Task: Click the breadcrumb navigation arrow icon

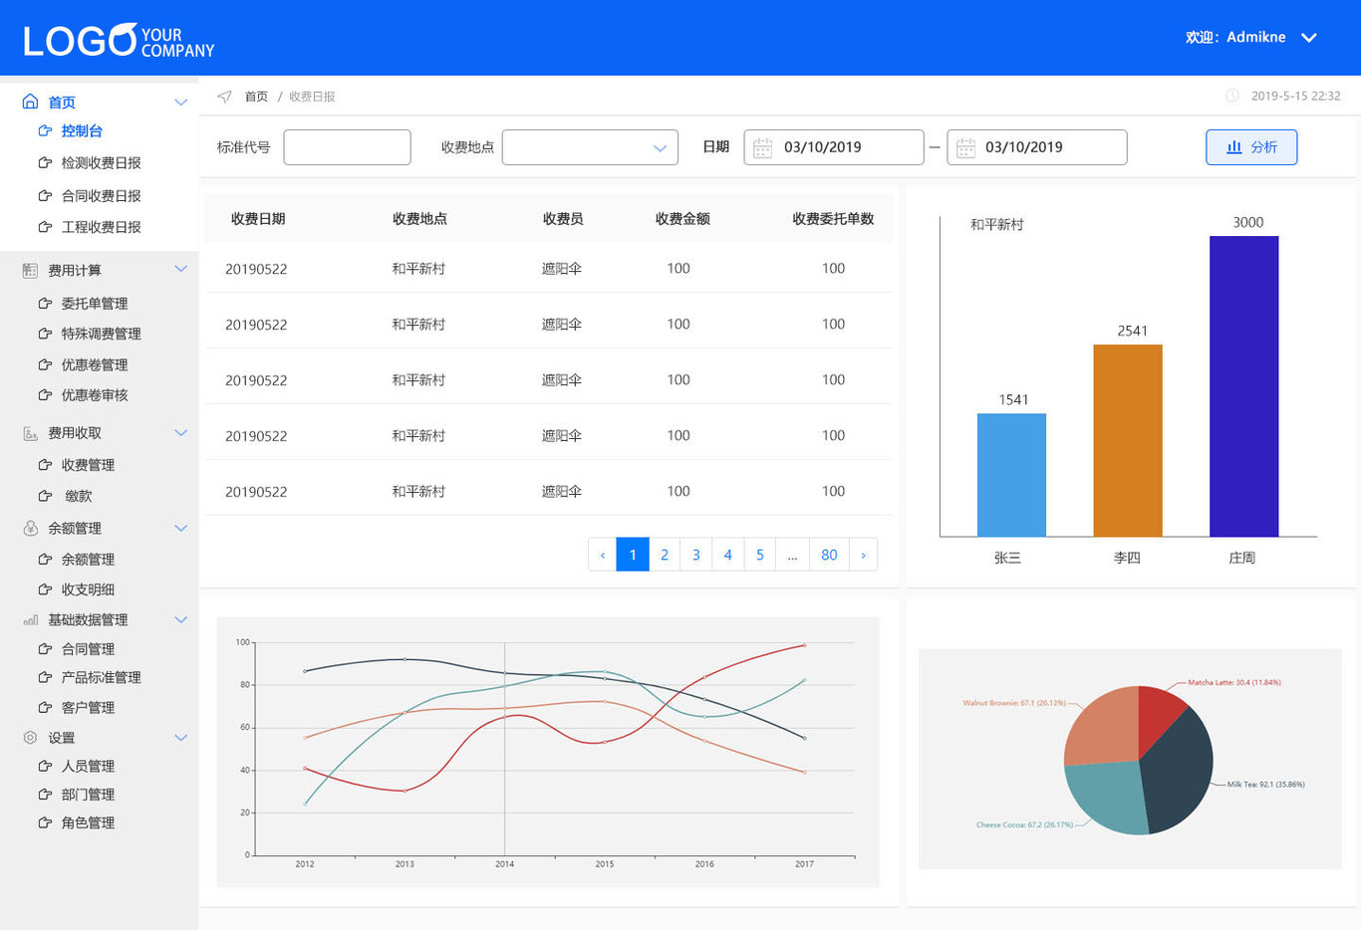Action: point(224,97)
